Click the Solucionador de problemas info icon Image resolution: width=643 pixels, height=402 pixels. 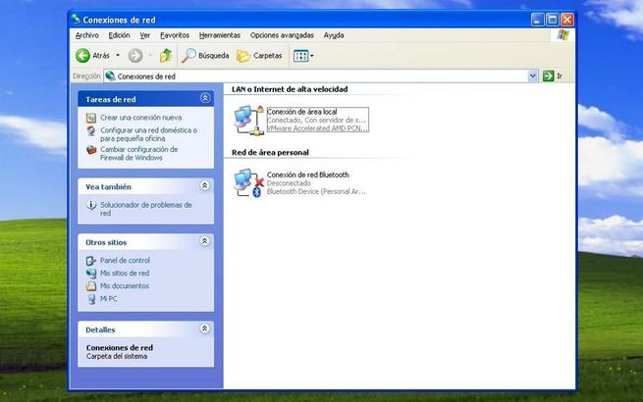[x=91, y=205]
